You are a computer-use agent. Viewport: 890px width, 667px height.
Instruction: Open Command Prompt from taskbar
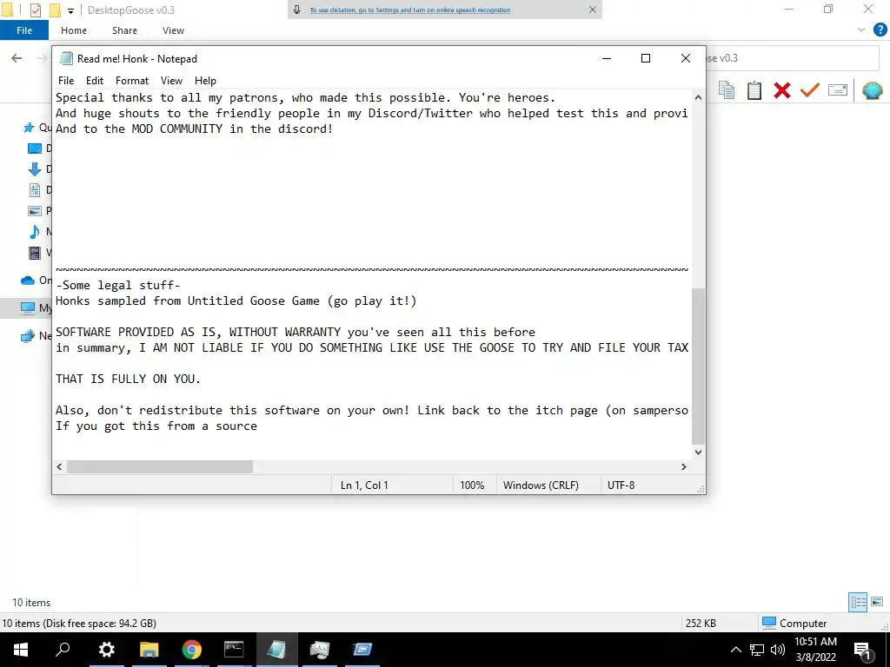pyautogui.click(x=234, y=650)
